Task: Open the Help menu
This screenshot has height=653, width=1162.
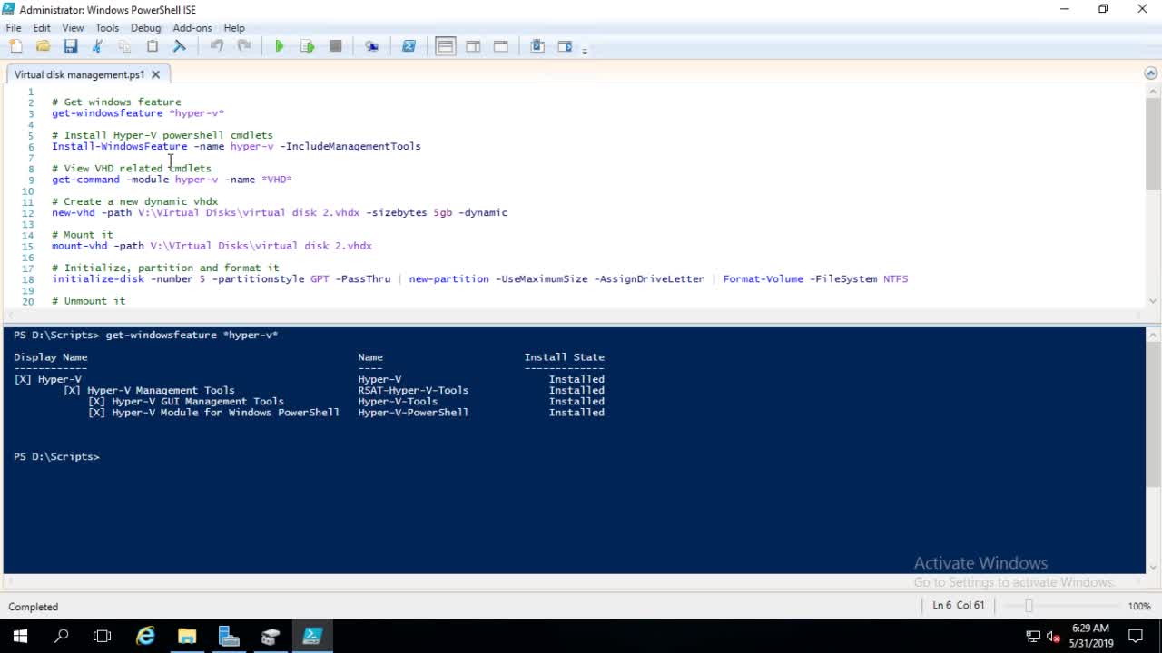Action: coord(234,28)
